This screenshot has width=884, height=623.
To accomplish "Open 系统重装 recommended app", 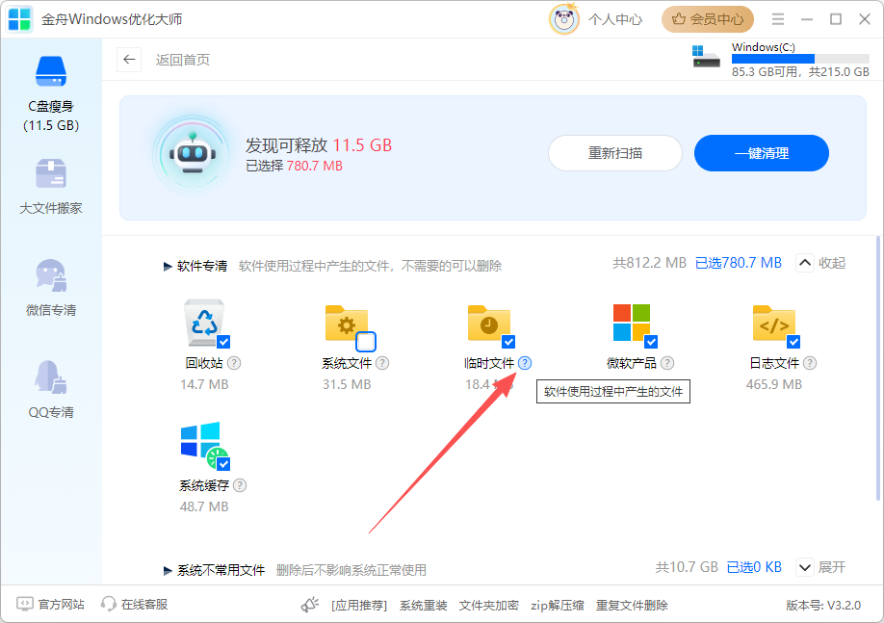I will coord(424,606).
